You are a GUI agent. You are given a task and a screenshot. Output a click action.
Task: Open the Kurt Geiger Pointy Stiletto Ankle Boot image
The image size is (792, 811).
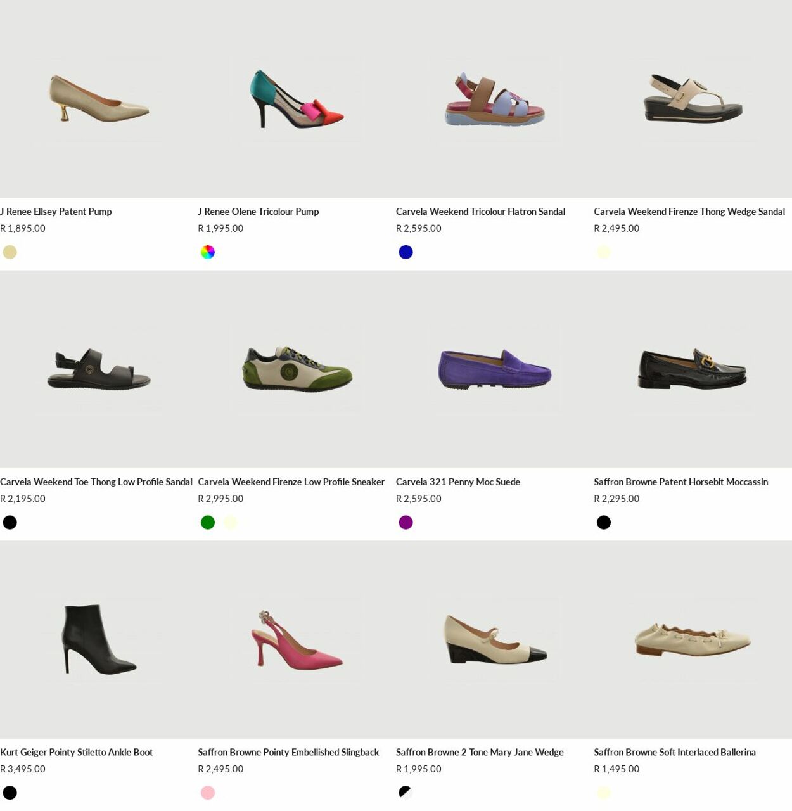[99, 640]
